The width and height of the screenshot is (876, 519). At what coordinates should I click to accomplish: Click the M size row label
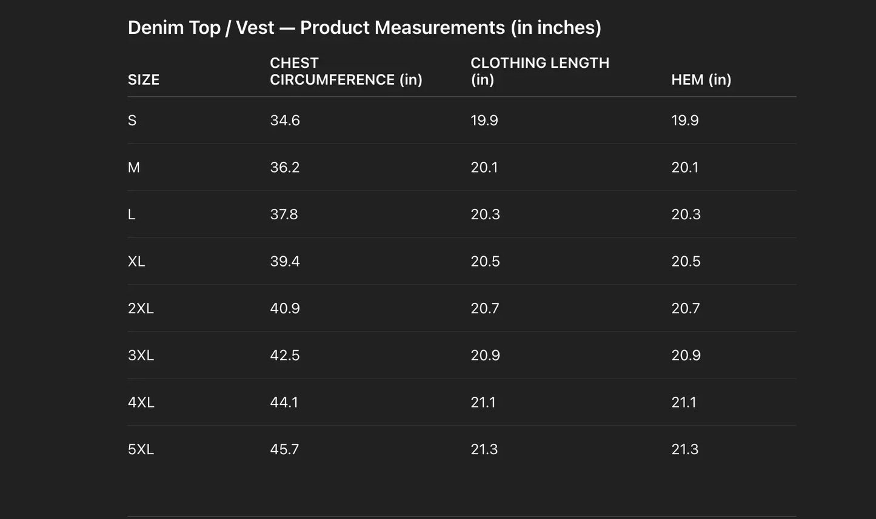click(x=134, y=168)
